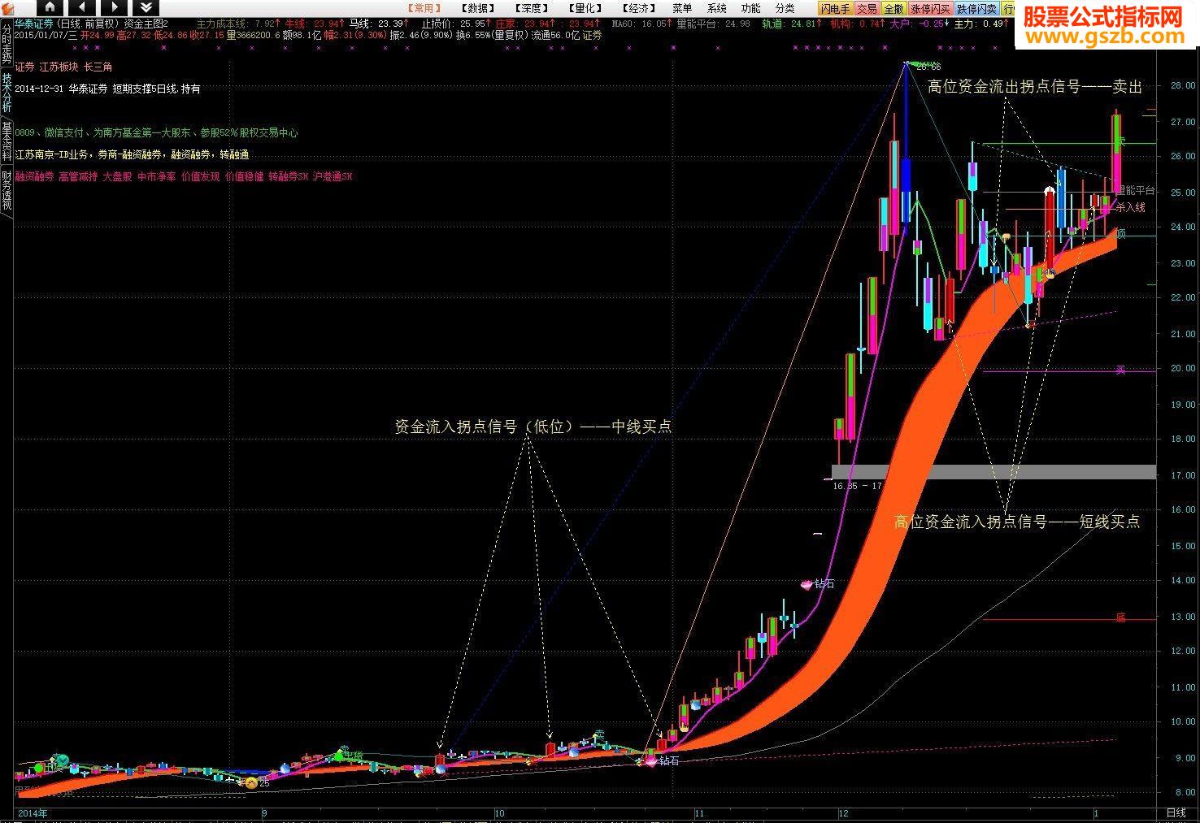Image resolution: width=1200 pixels, height=823 pixels.
Task: Click the 10 month marker on time axis
Action: pyautogui.click(x=499, y=812)
